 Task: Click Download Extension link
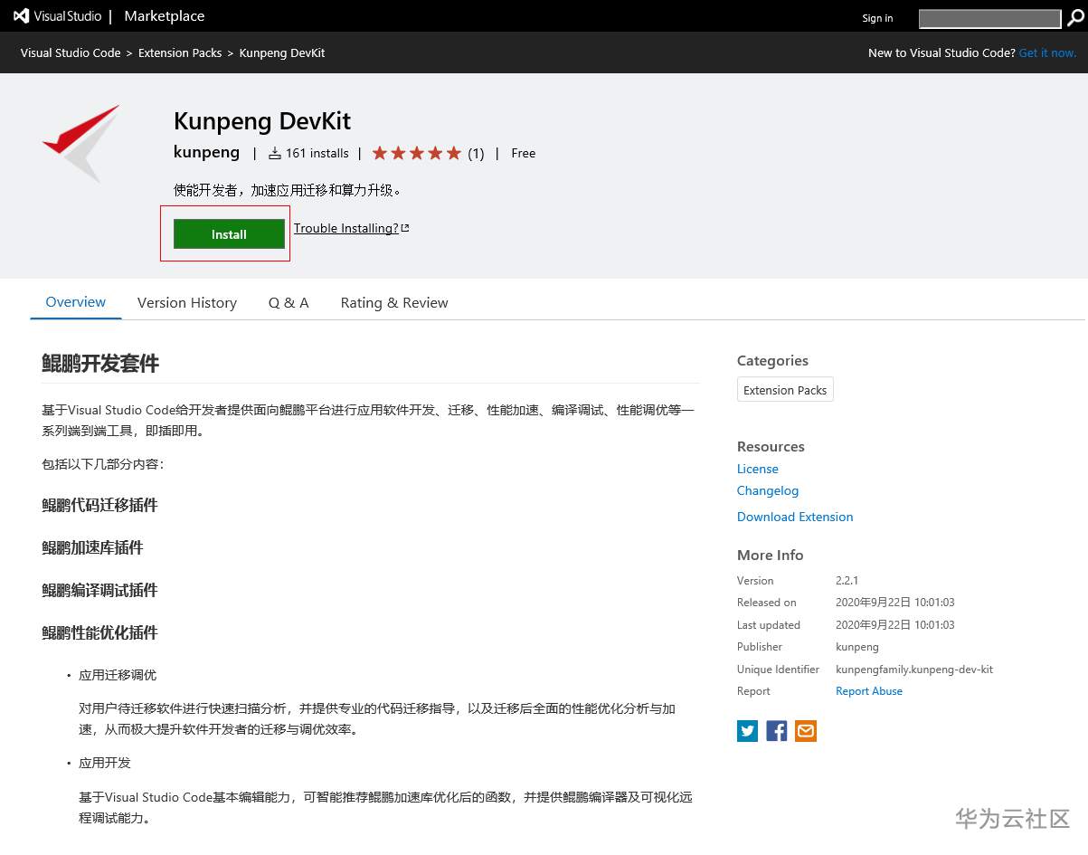click(x=795, y=517)
